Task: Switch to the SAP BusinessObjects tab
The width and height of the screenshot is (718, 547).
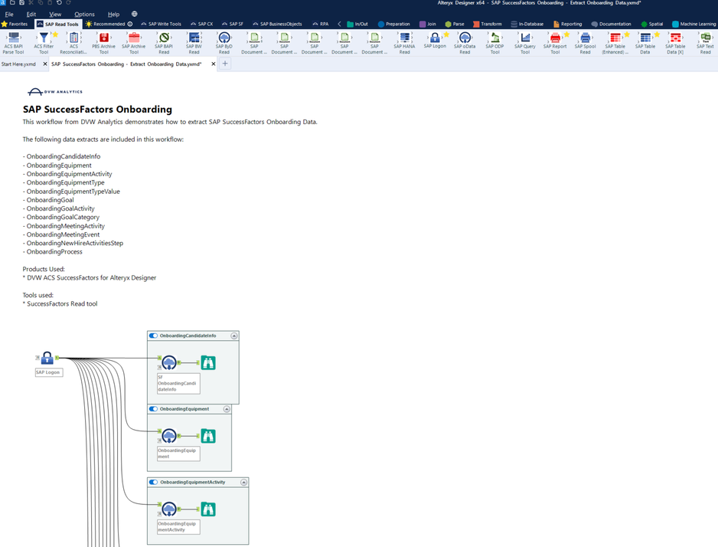Action: [x=277, y=24]
